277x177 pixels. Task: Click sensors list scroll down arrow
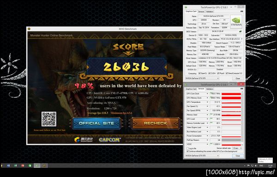click(242, 145)
